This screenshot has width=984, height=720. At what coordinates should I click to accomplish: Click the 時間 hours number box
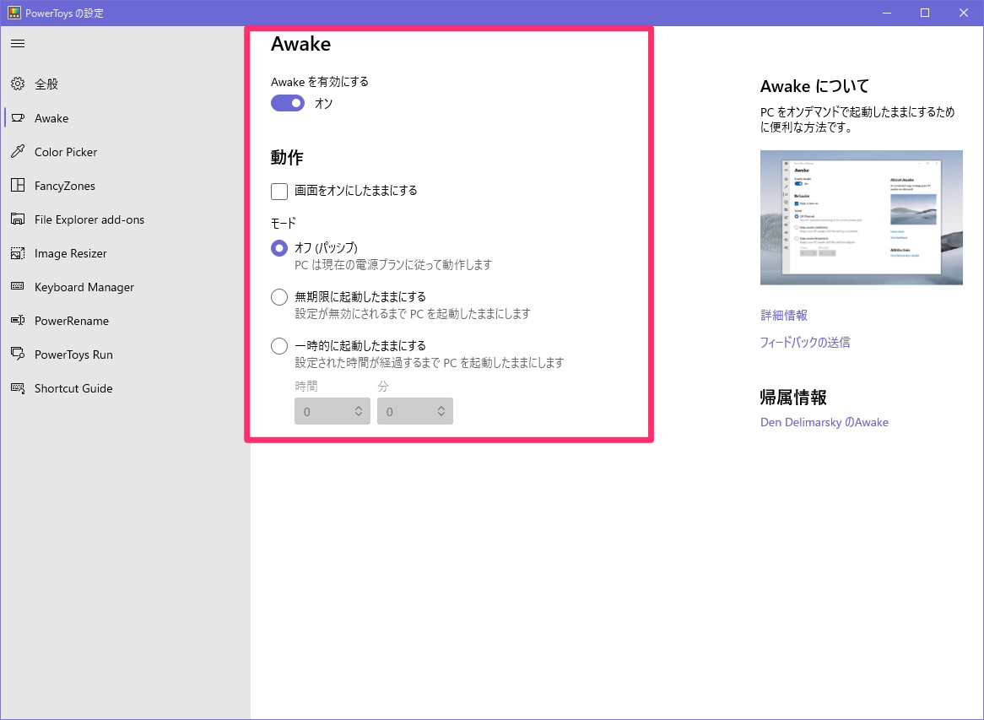pos(332,411)
